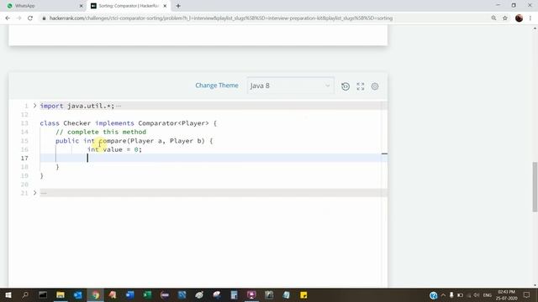This screenshot has width=538, height=302.
Task: Click the zoom magnifier icon in address bar
Action: 493,18
